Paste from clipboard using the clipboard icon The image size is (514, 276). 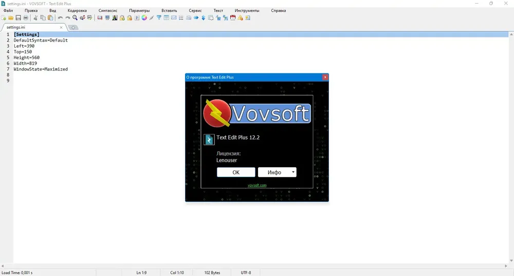tap(50, 17)
